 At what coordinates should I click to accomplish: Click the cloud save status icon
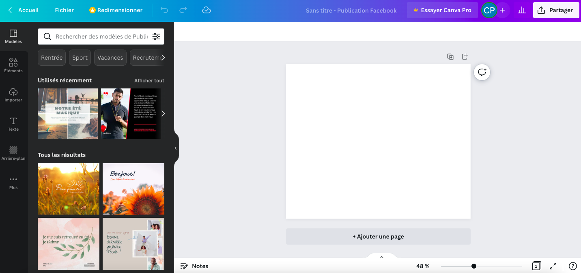pyautogui.click(x=207, y=10)
